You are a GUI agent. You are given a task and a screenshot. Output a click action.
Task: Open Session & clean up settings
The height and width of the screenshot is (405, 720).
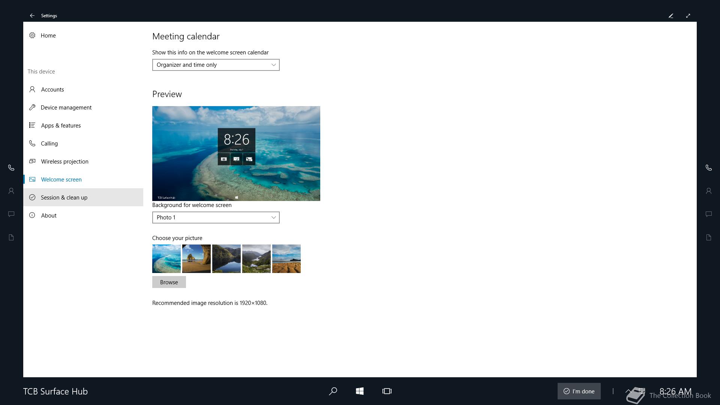pos(83,197)
